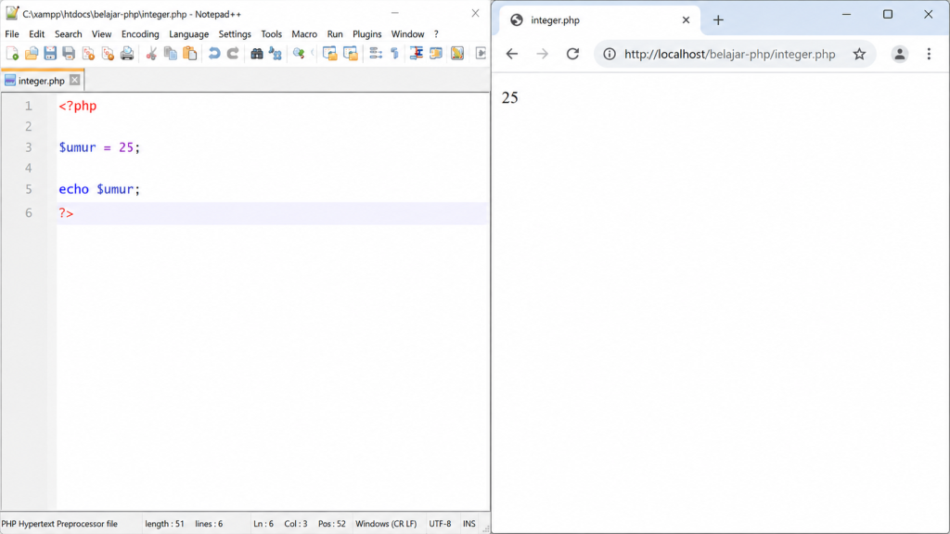Reload the integer.php page in browser
Image resolution: width=950 pixels, height=534 pixels.
coord(572,54)
